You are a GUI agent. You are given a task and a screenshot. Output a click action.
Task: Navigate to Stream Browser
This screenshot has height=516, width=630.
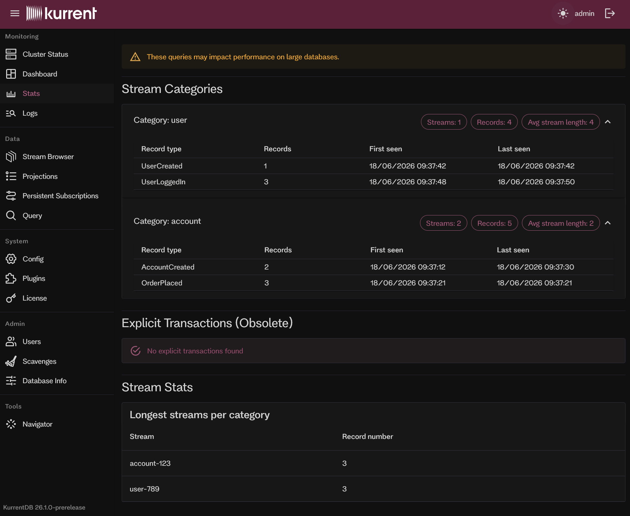(x=57, y=156)
